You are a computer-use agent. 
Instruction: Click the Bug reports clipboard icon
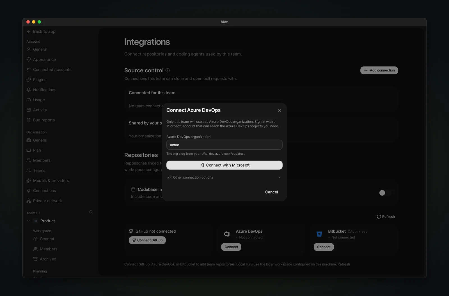click(x=29, y=120)
